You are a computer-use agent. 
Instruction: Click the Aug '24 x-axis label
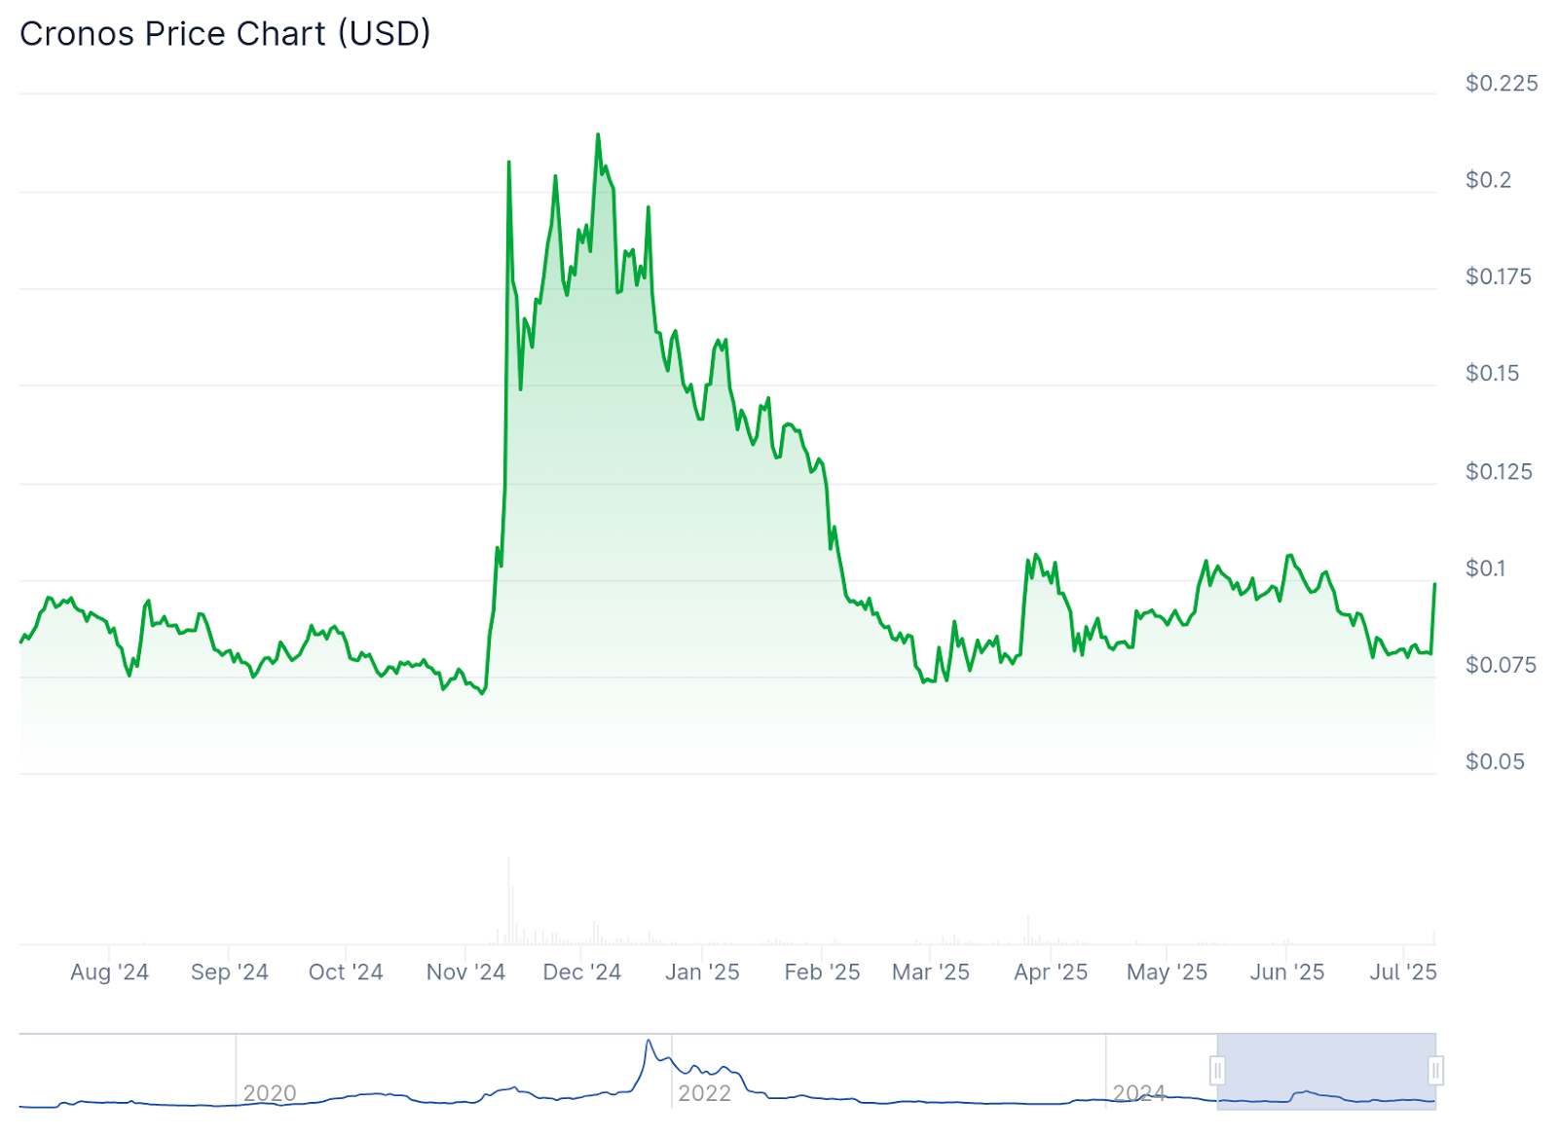(x=109, y=972)
